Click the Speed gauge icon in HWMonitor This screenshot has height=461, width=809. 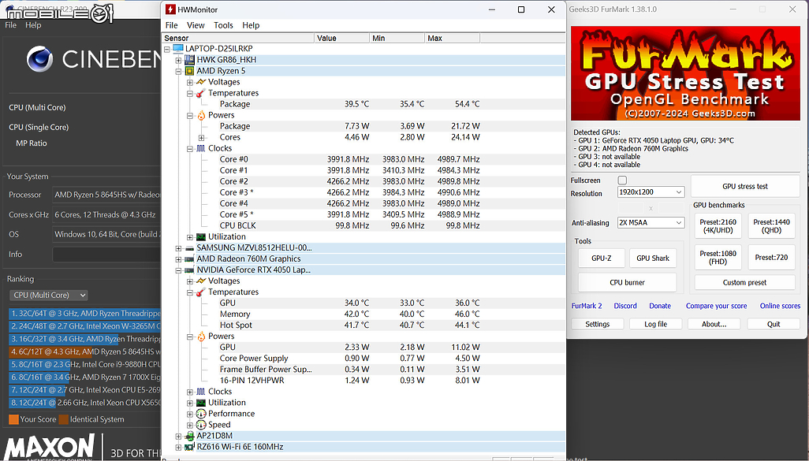coord(201,425)
